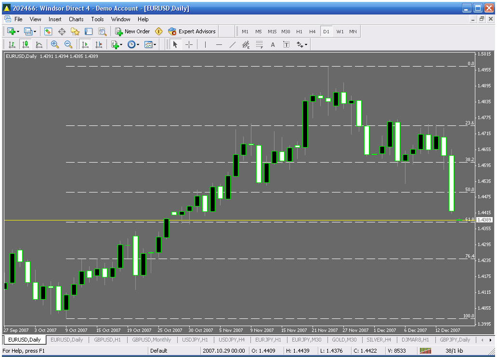Switch chart to bar chart mode

[12, 44]
